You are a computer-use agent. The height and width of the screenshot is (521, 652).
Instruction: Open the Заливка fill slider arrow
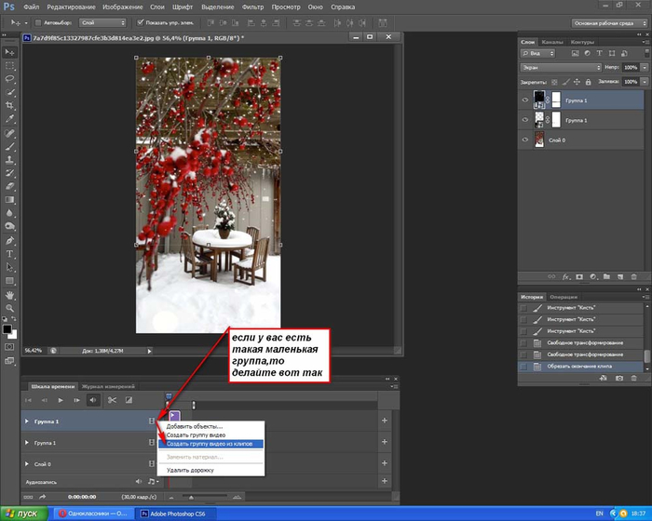pyautogui.click(x=645, y=82)
